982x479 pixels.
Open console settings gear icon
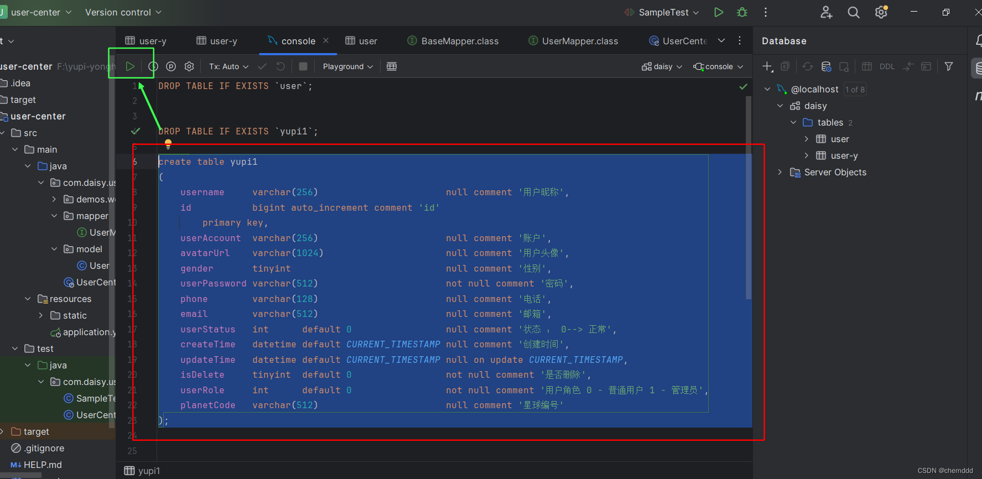pyautogui.click(x=189, y=66)
